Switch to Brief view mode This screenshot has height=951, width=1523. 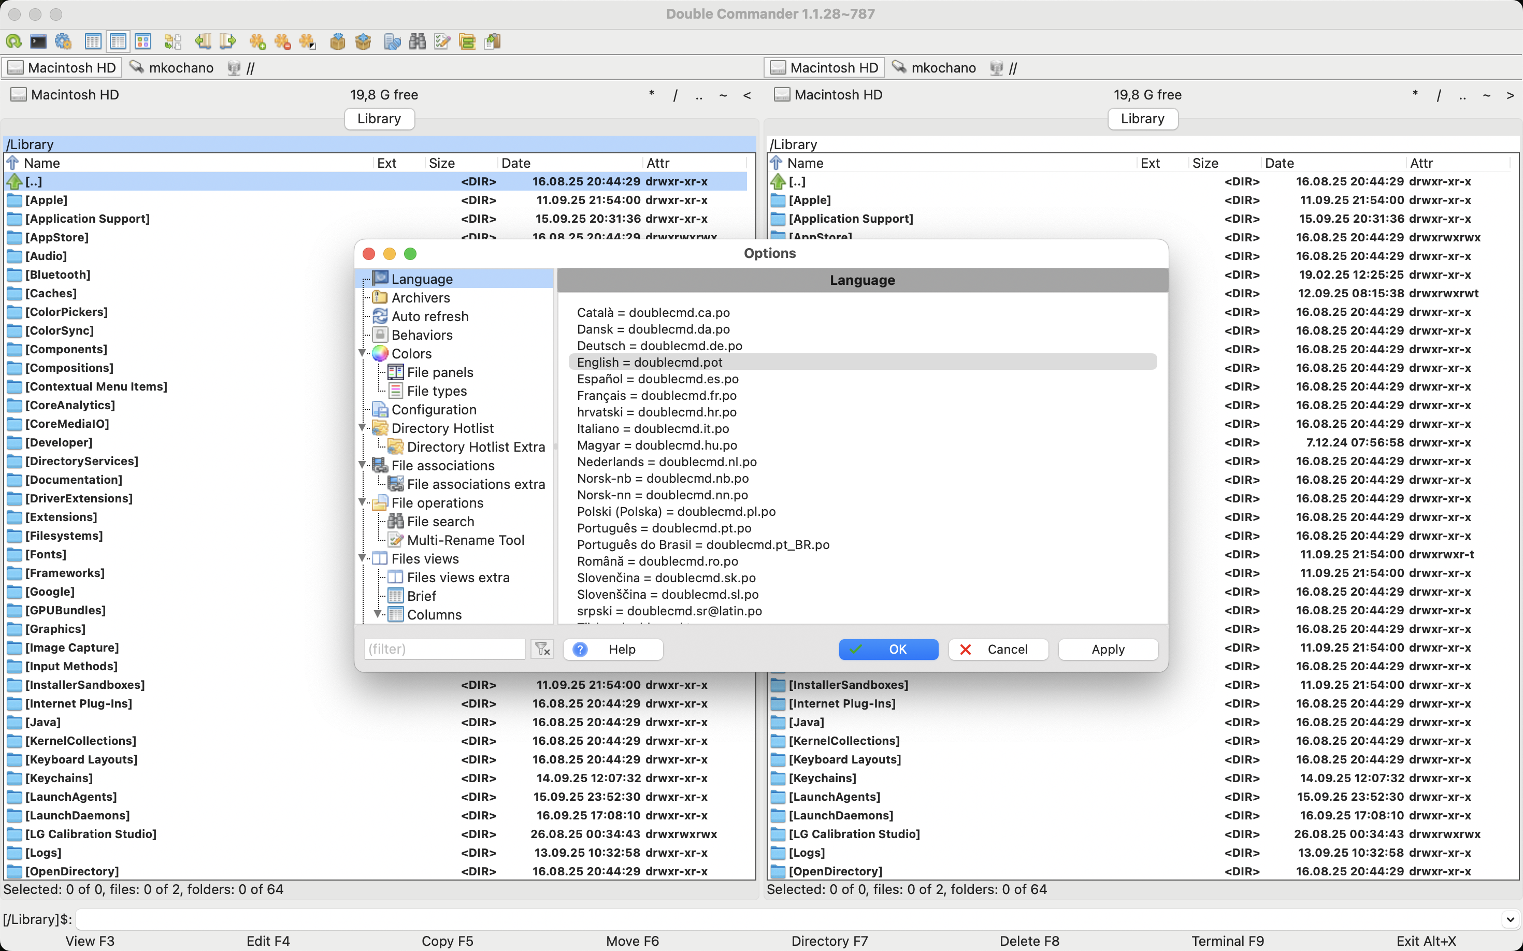93,41
